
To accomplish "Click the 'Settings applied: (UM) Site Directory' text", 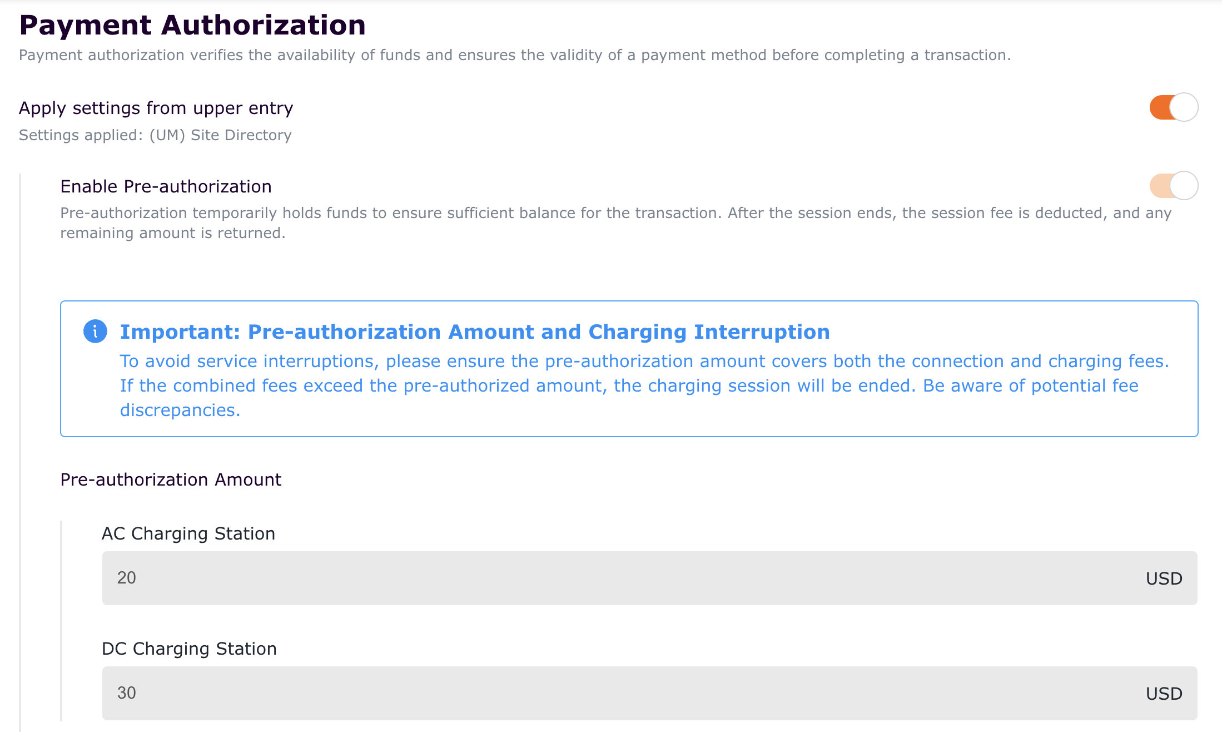I will (155, 135).
